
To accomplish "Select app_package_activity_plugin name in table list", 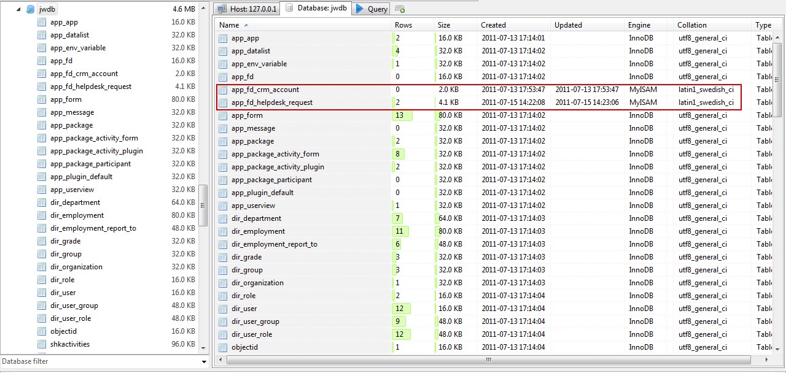I will coord(278,167).
